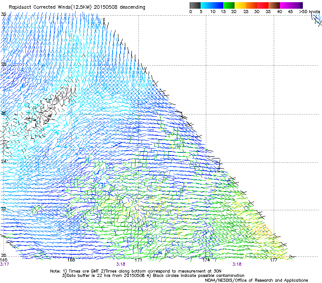
Task: Click 'NOAA/NESDIS/Office of Research and Applications' credit
Action: (256, 280)
